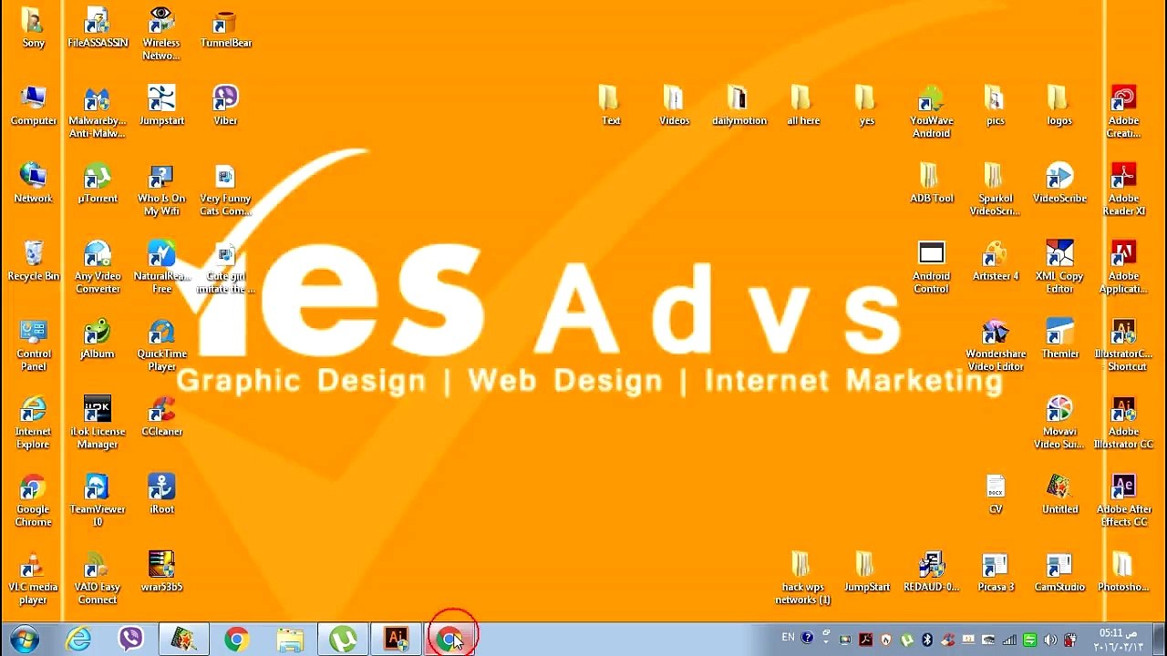Launch the FileASSASSIN desktop shortcut
This screenshot has height=656, width=1167.
pyautogui.click(x=98, y=28)
